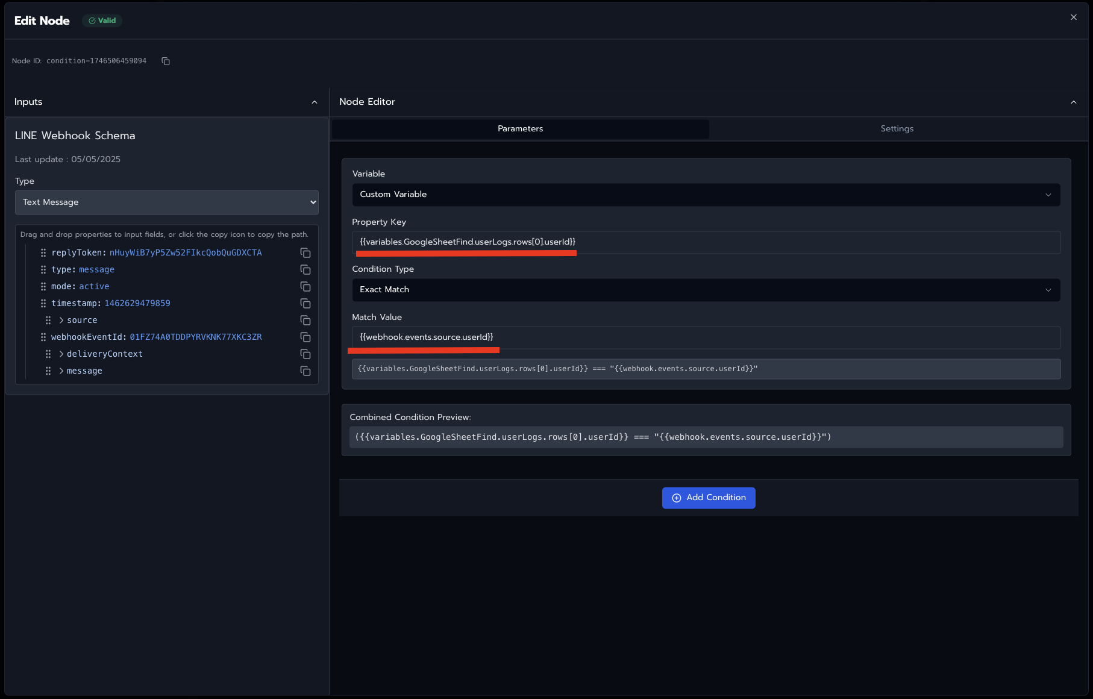The height and width of the screenshot is (699, 1093).
Task: Copy path for message property
Action: pos(305,371)
